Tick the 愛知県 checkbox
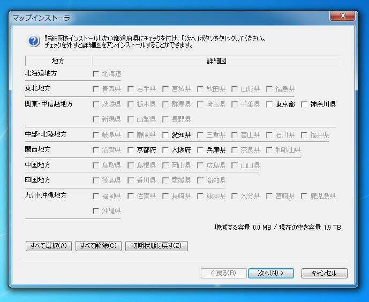The width and height of the screenshot is (369, 302). 165,135
